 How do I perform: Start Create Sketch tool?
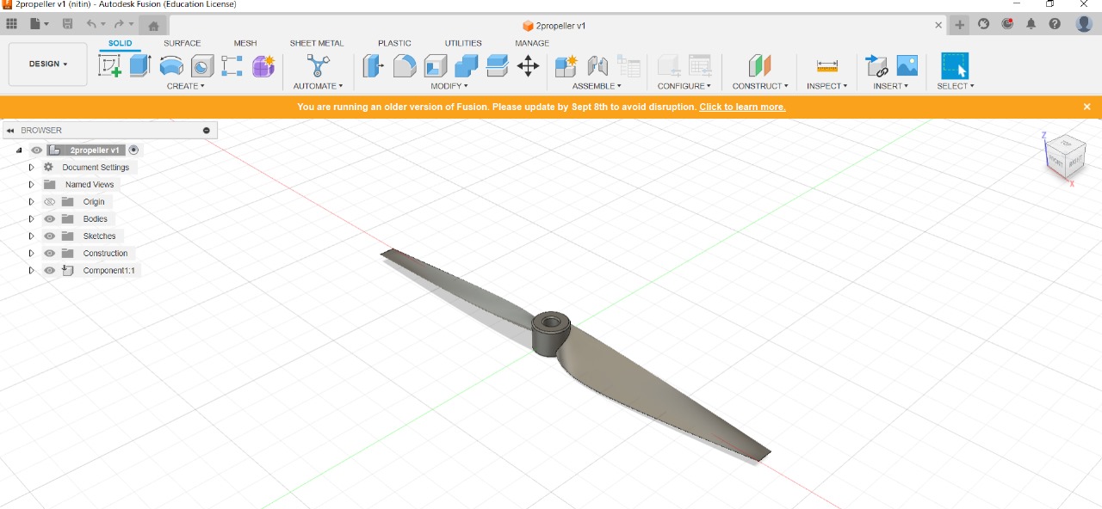[110, 65]
